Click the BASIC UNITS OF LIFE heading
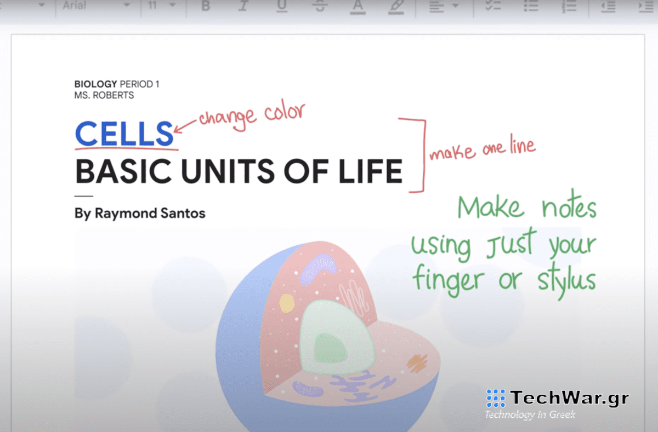This screenshot has width=658, height=432. pyautogui.click(x=239, y=171)
